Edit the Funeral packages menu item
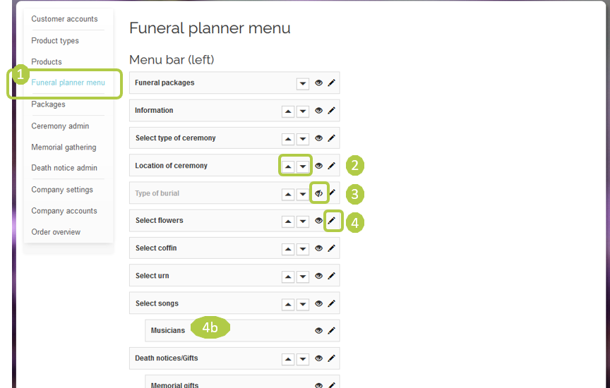Viewport: 610px width, 388px height. [331, 83]
